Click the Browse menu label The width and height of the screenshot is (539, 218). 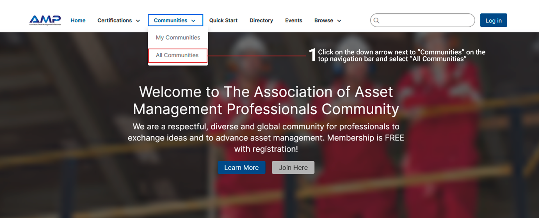(323, 20)
